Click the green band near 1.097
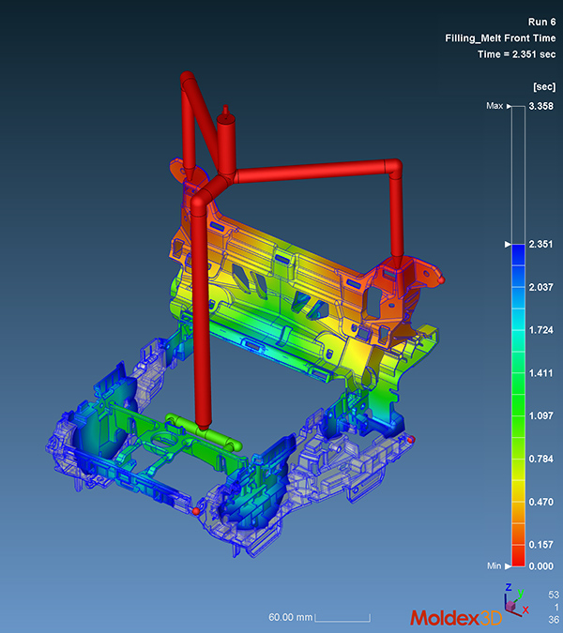 click(x=518, y=415)
